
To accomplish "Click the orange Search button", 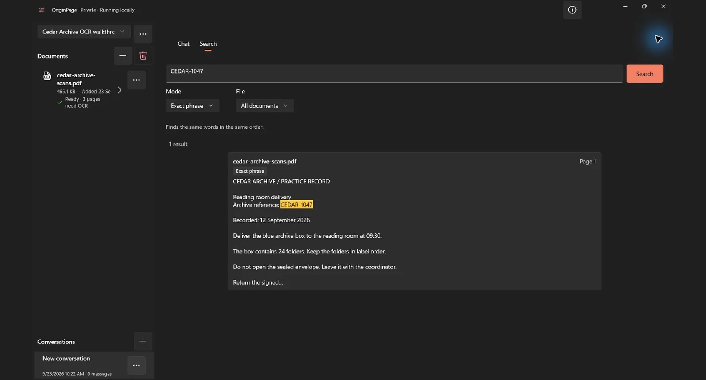I will click(645, 74).
